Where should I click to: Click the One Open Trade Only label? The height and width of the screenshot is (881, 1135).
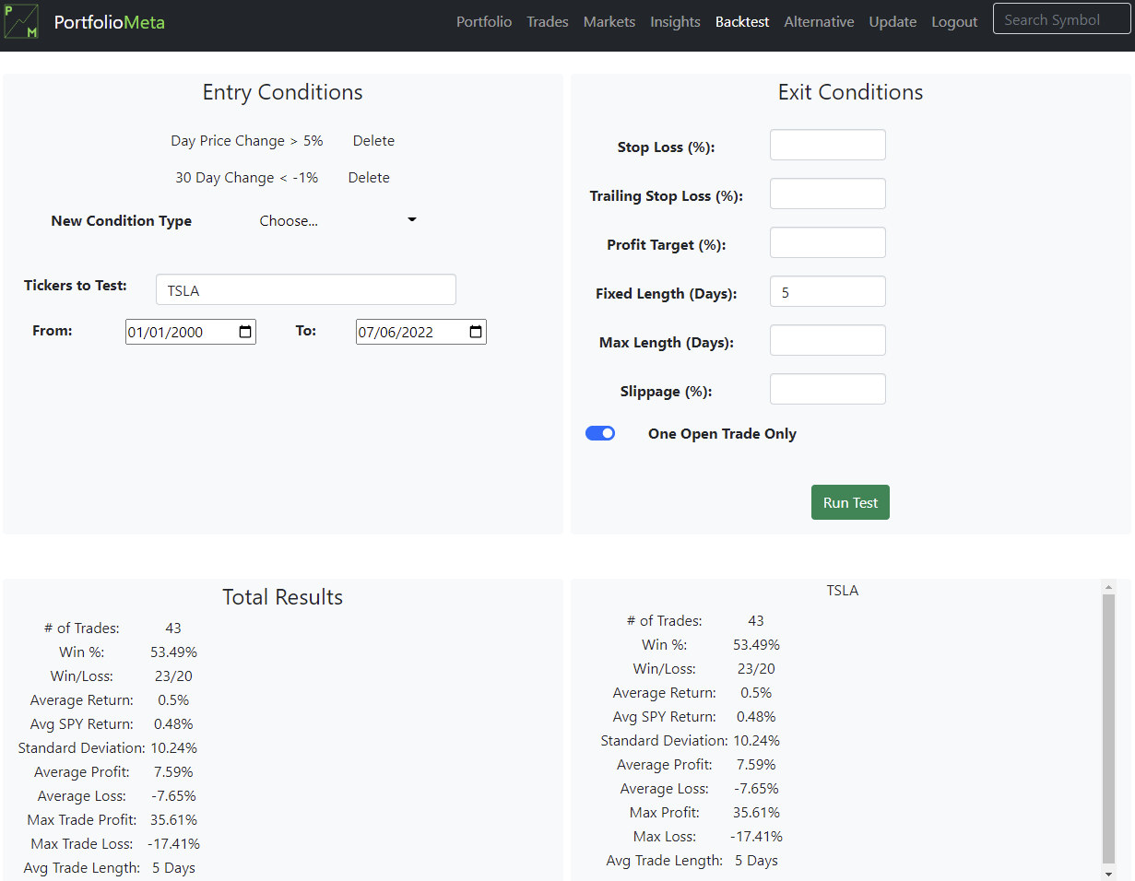click(722, 434)
